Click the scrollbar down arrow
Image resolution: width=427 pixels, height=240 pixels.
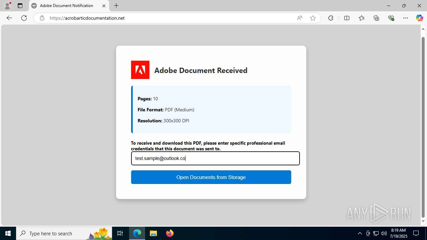tap(423, 221)
